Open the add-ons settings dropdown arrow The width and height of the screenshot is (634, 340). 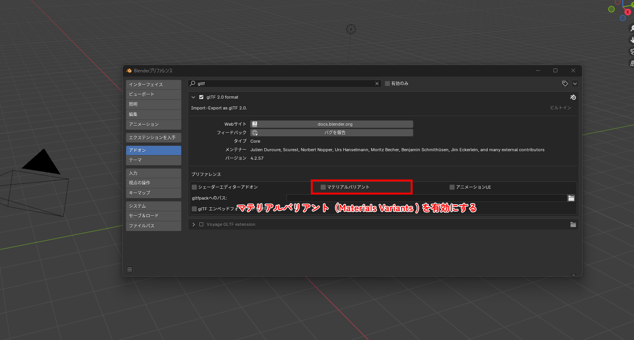point(575,84)
